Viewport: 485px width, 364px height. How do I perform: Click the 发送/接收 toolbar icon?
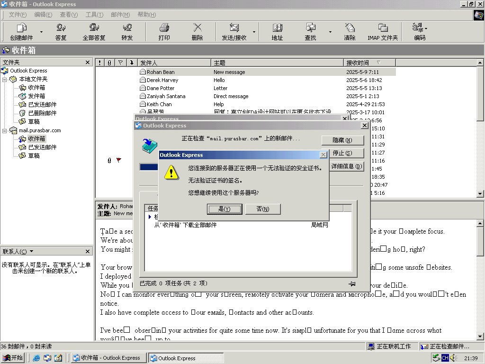[x=234, y=32]
